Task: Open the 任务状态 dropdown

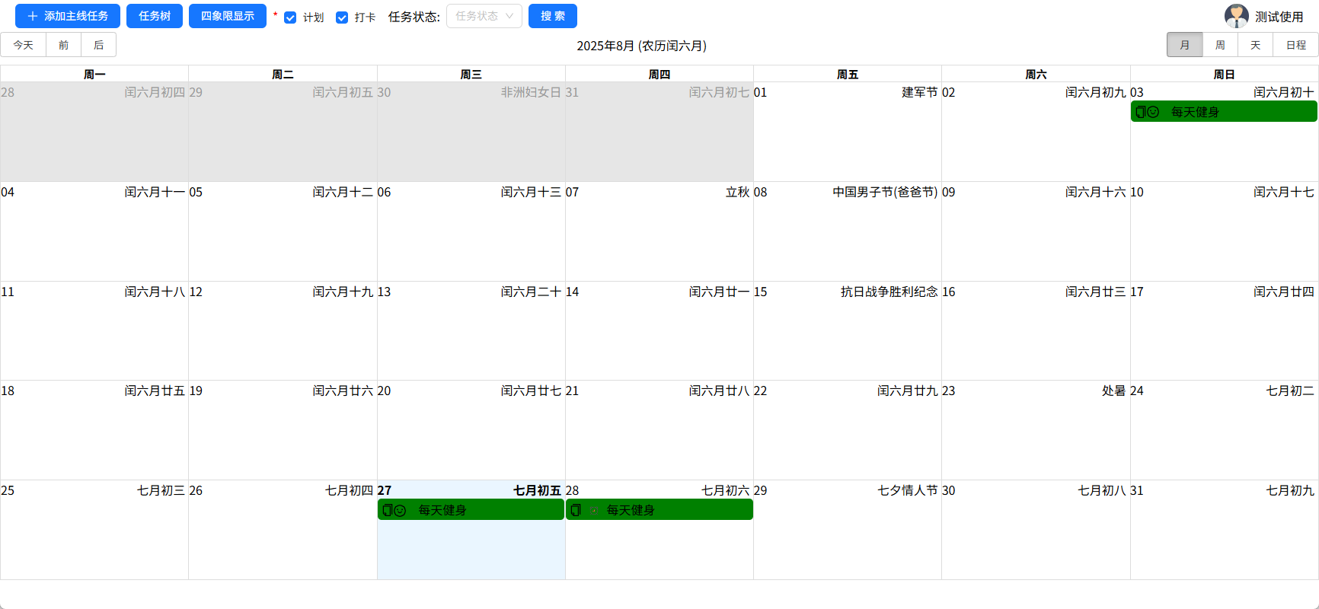Action: tap(484, 16)
